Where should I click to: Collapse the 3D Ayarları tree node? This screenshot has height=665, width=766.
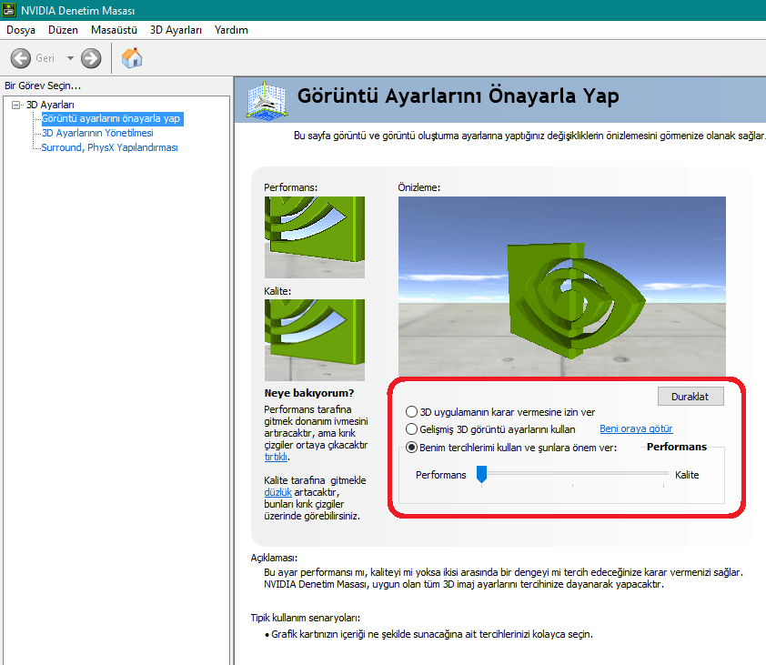coord(16,105)
